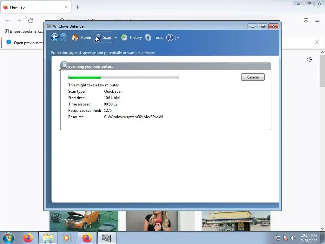
Task: Open the taskbar clock showing 10:14 AM
Action: [309, 238]
